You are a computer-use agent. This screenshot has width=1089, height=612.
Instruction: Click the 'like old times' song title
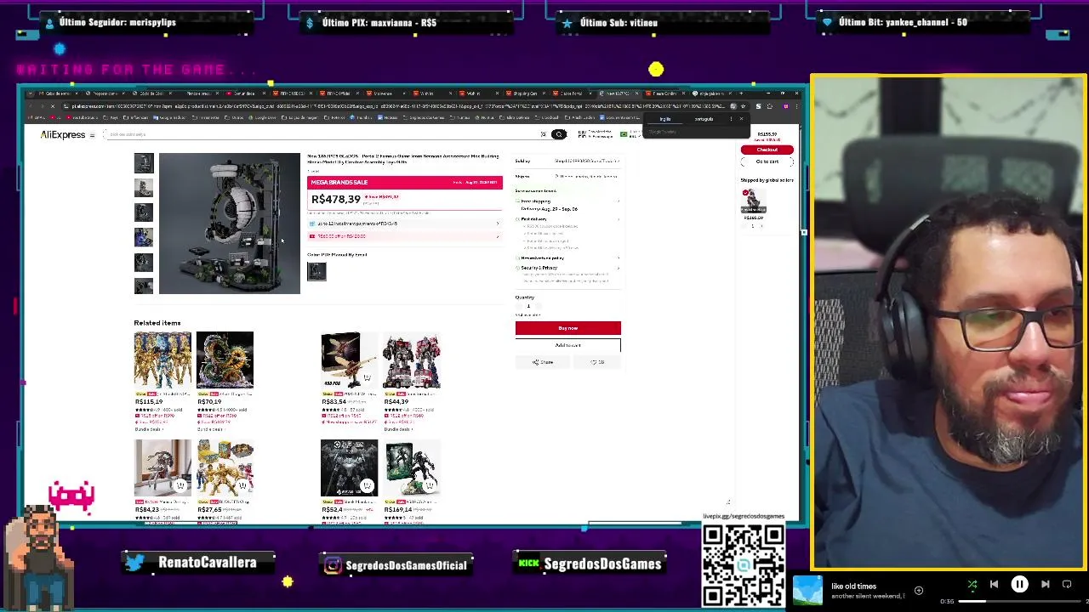point(853,586)
